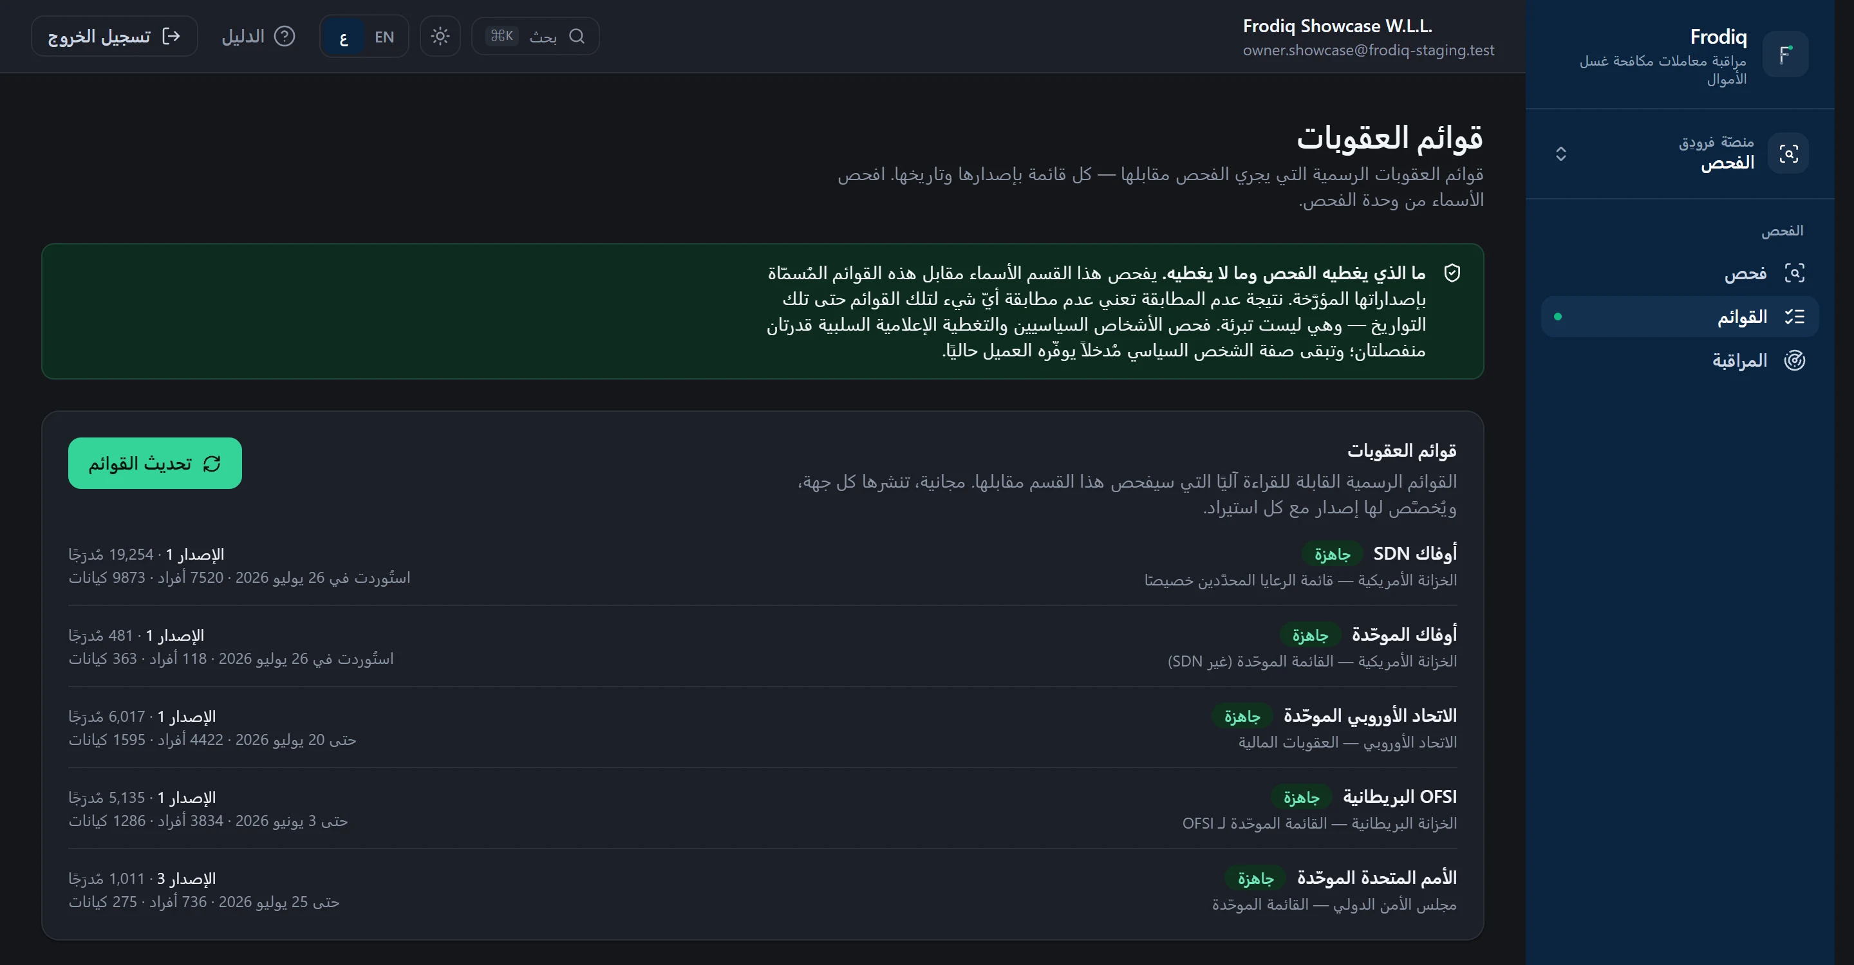
Task: Select the OFSI البريطانية list title
Action: pyautogui.click(x=1400, y=796)
